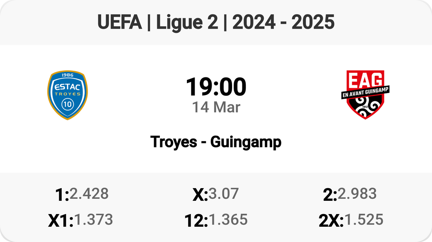Click the bold "2X:" label
The height and width of the screenshot is (242, 432).
click(x=331, y=220)
